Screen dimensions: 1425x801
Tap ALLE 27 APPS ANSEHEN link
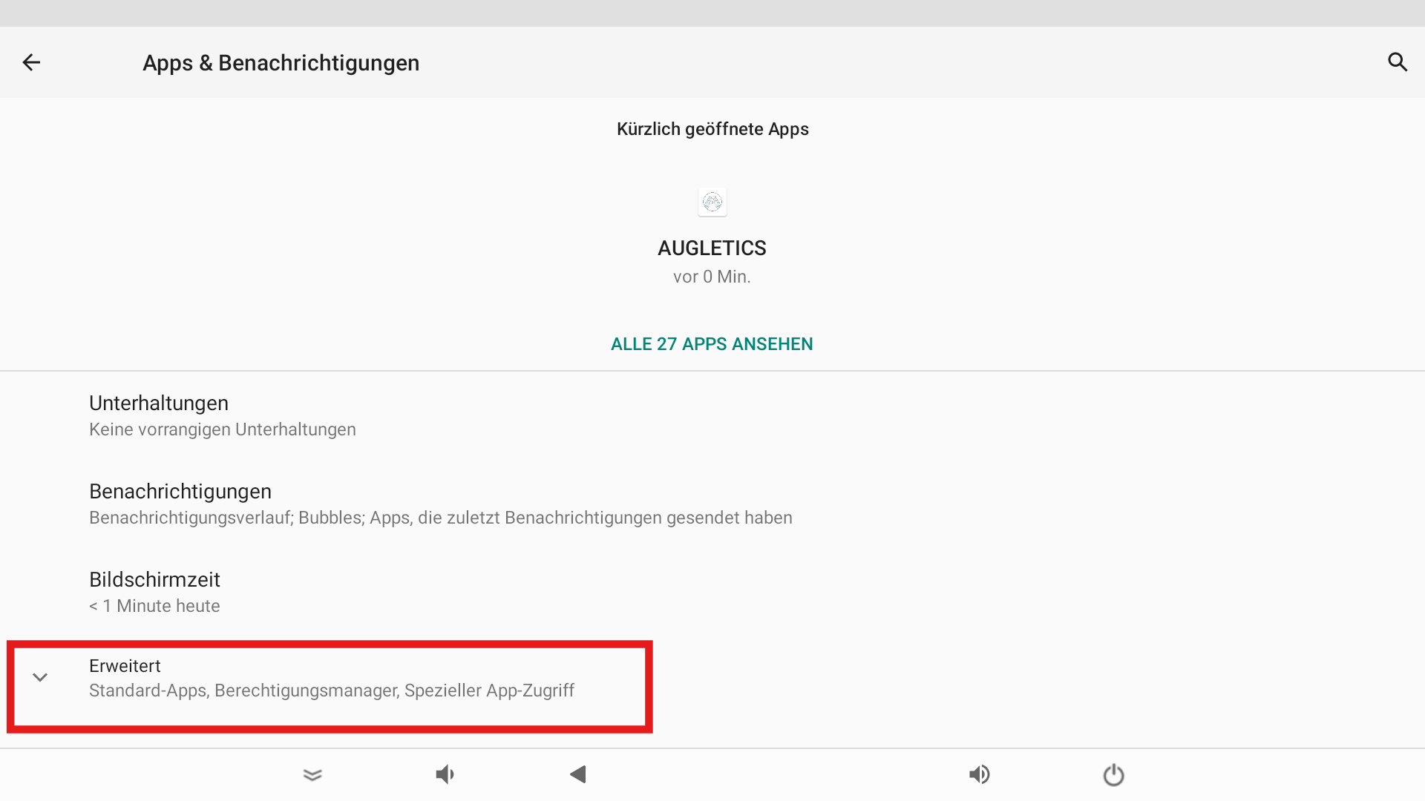[712, 344]
